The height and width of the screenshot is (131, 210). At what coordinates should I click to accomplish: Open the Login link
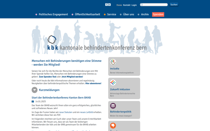pos(134,5)
